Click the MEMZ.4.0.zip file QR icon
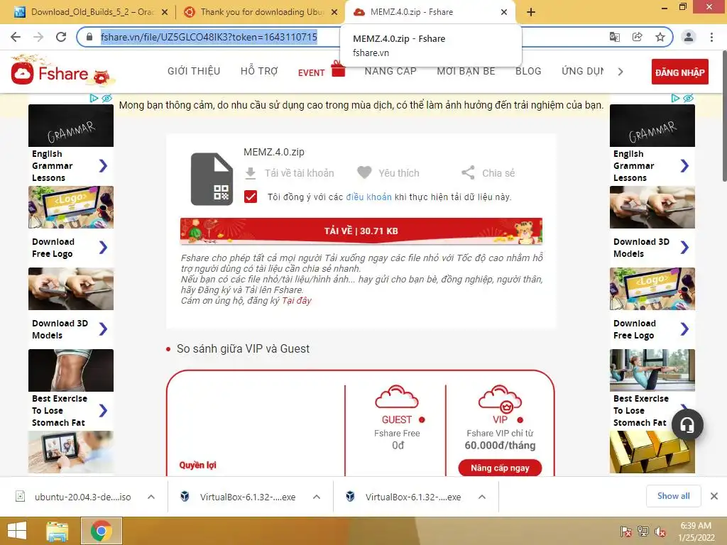 212,179
